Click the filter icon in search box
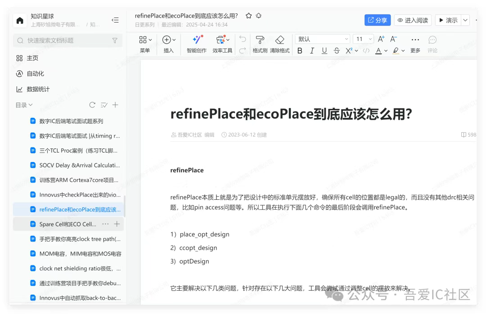 [115, 40]
